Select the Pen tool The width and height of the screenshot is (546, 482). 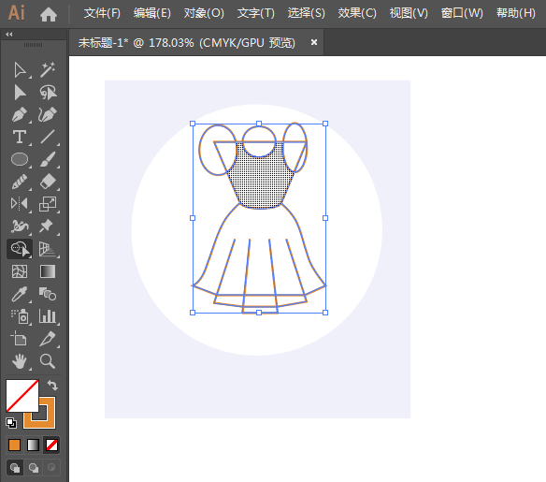pos(20,115)
